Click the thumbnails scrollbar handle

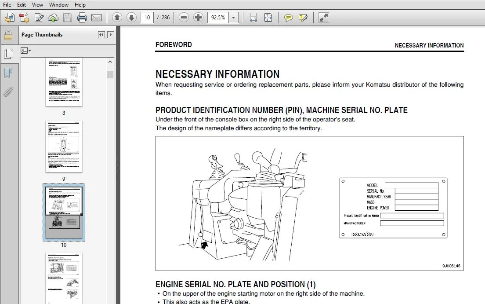point(110,75)
